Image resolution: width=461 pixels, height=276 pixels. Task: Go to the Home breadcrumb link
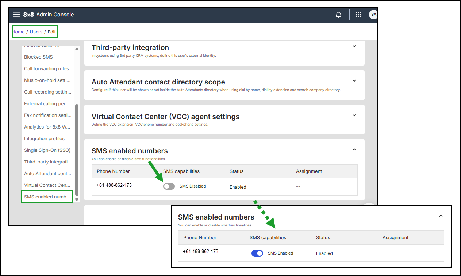click(19, 32)
